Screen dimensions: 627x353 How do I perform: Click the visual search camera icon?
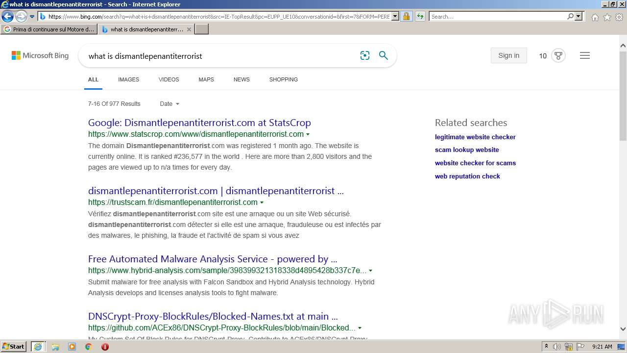point(365,56)
